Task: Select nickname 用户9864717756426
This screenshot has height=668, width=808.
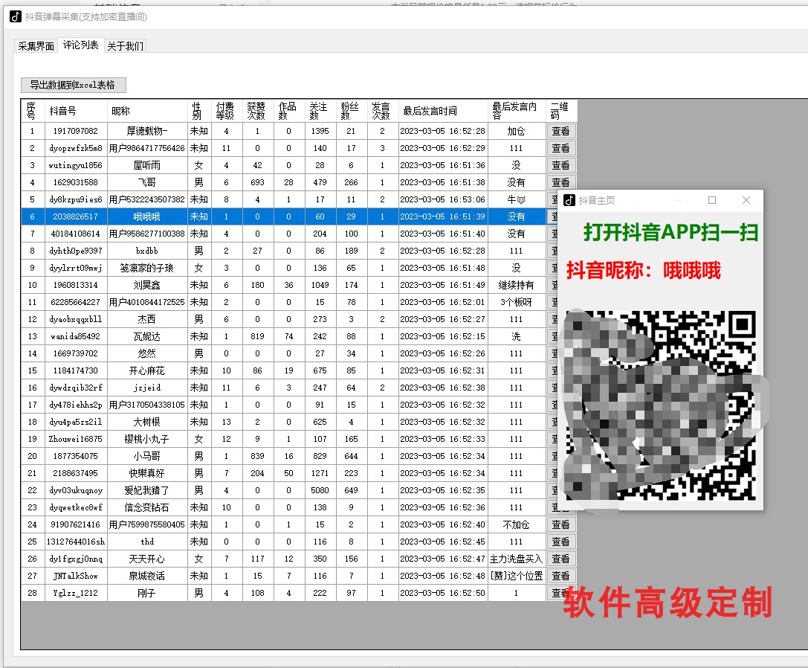Action: click(x=147, y=148)
